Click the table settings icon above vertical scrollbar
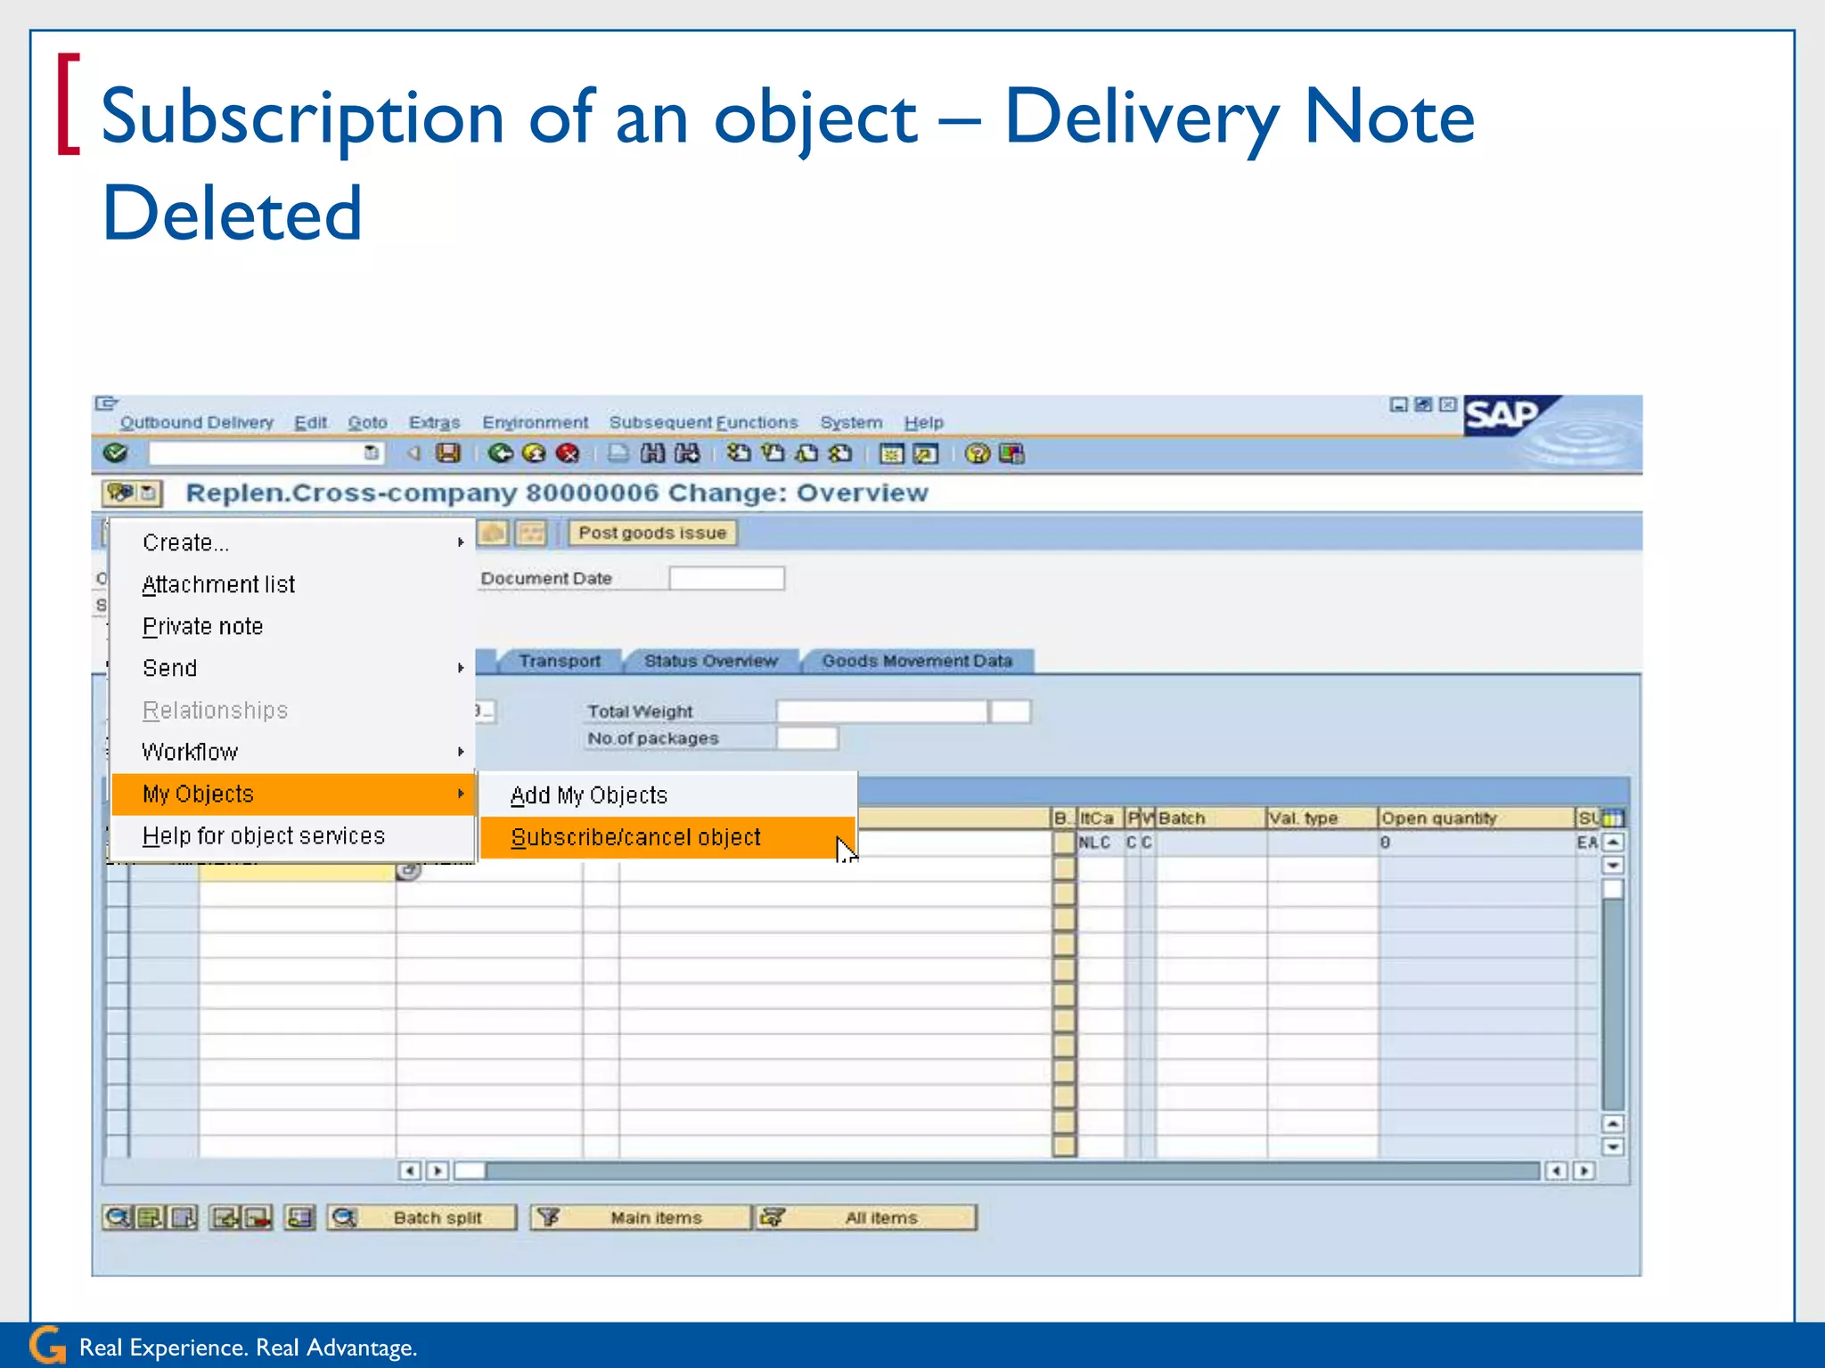 tap(1613, 818)
